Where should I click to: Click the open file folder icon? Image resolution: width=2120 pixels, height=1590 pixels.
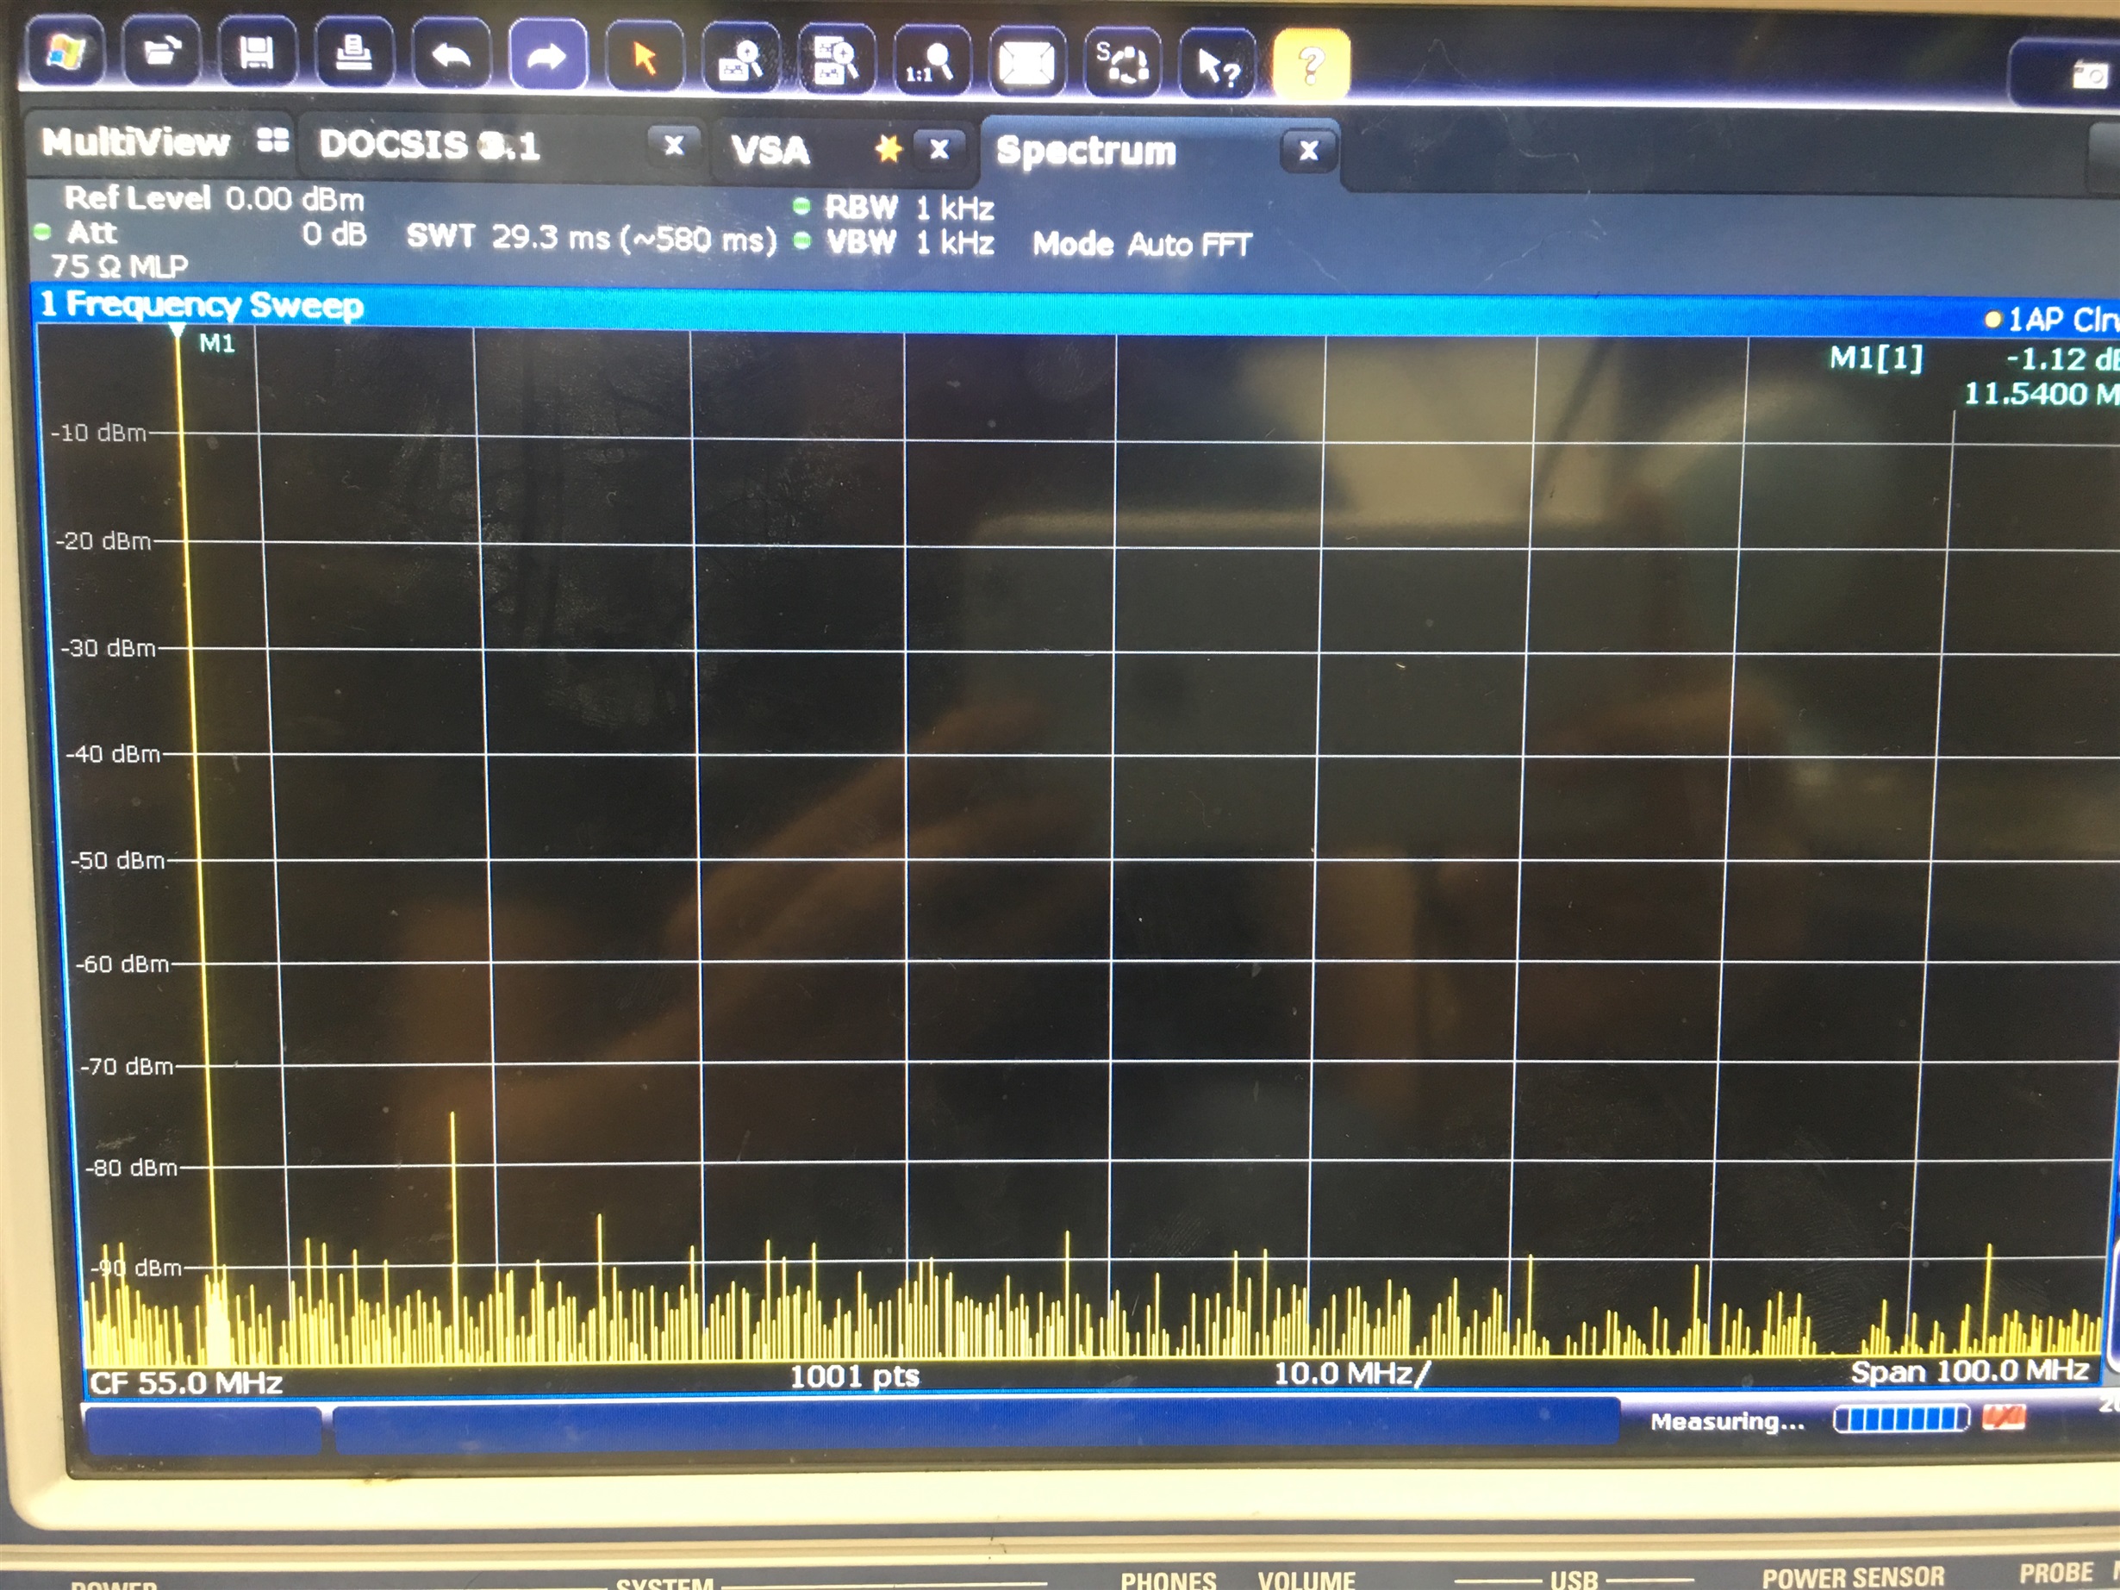point(161,52)
